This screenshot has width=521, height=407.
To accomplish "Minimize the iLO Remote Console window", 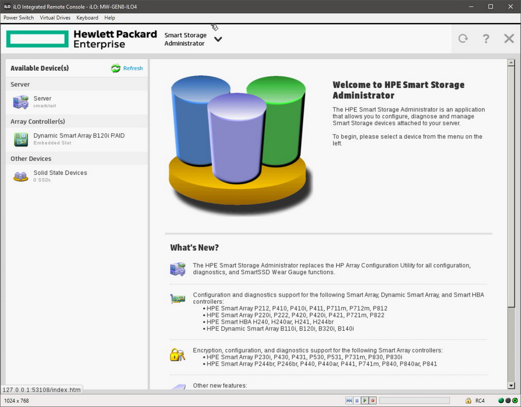I will pos(471,6).
